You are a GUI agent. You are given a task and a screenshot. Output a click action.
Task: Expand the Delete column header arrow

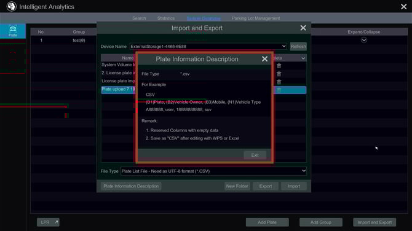click(303, 58)
